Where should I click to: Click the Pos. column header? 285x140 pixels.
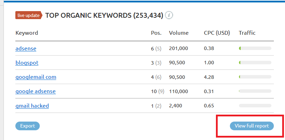(156, 33)
